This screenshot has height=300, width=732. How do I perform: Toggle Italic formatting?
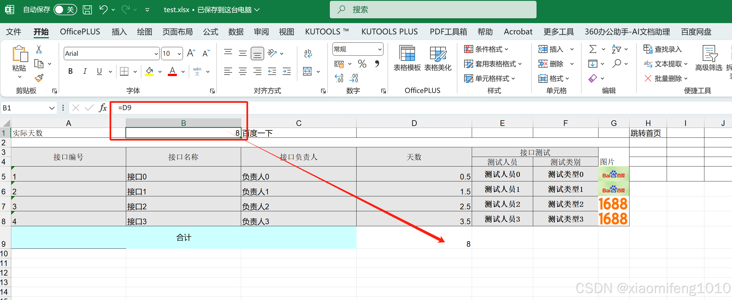[x=85, y=71]
